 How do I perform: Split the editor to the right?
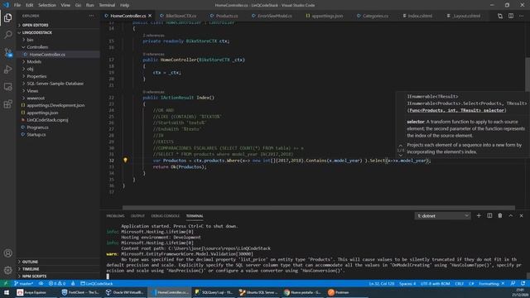click(511, 16)
